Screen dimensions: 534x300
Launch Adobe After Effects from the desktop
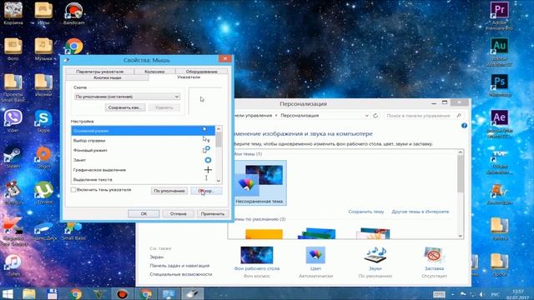tap(499, 124)
